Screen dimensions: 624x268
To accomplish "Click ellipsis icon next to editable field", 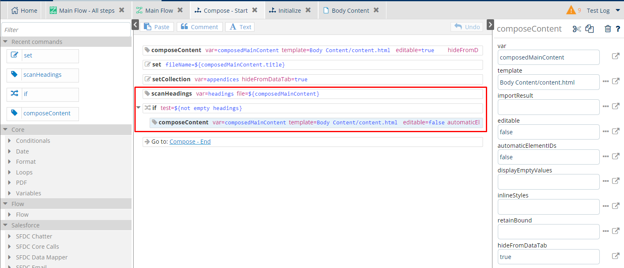I will click(606, 131).
